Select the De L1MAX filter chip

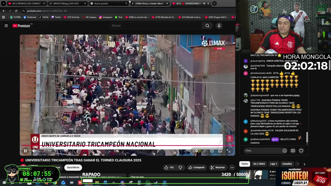click(259, 164)
